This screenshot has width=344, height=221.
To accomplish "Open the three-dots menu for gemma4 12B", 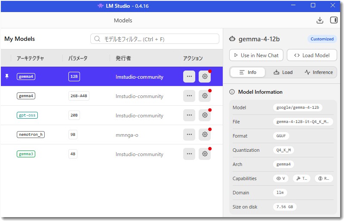I will point(189,77).
